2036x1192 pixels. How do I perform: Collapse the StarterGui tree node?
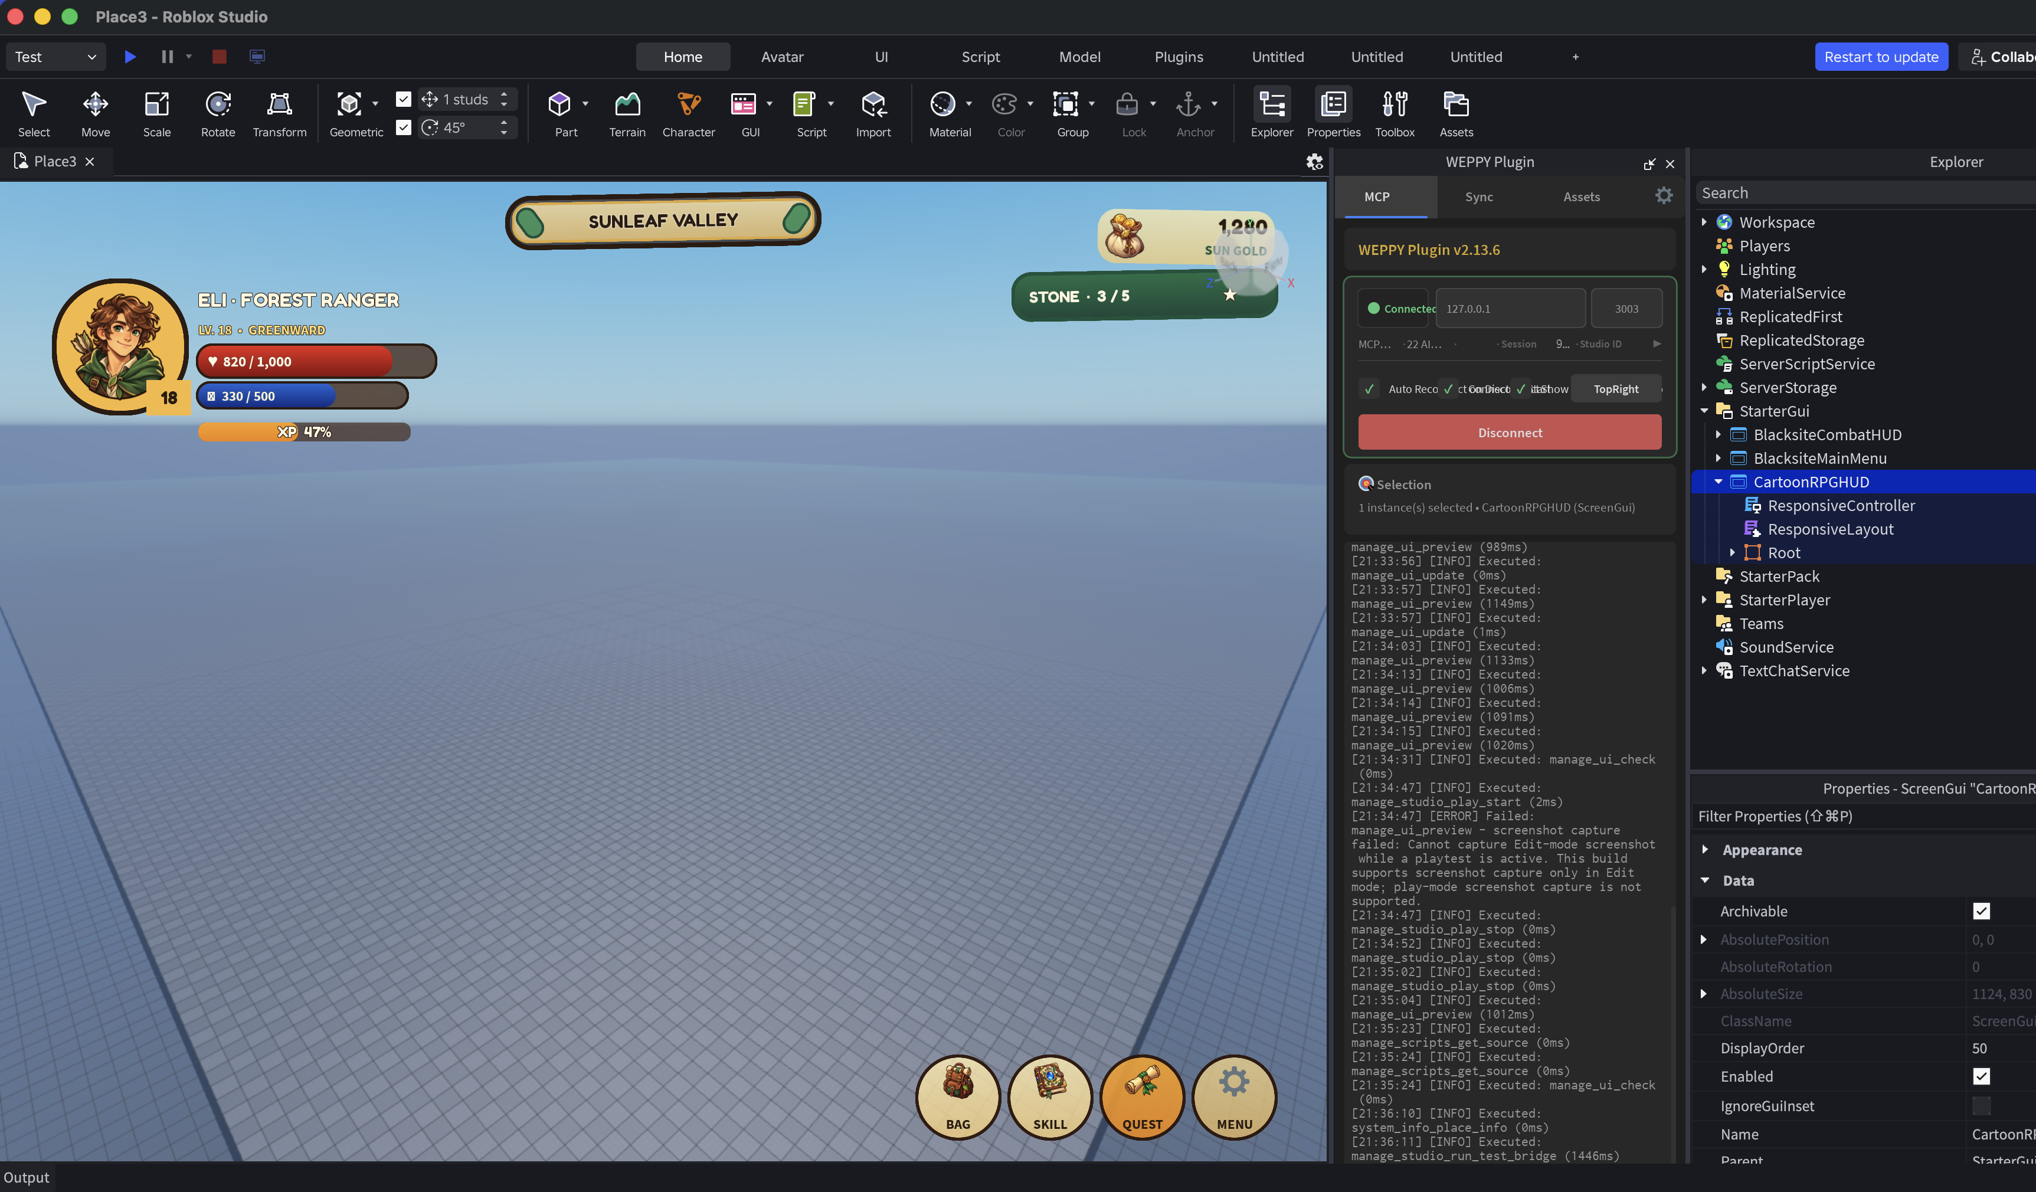[x=1704, y=411]
